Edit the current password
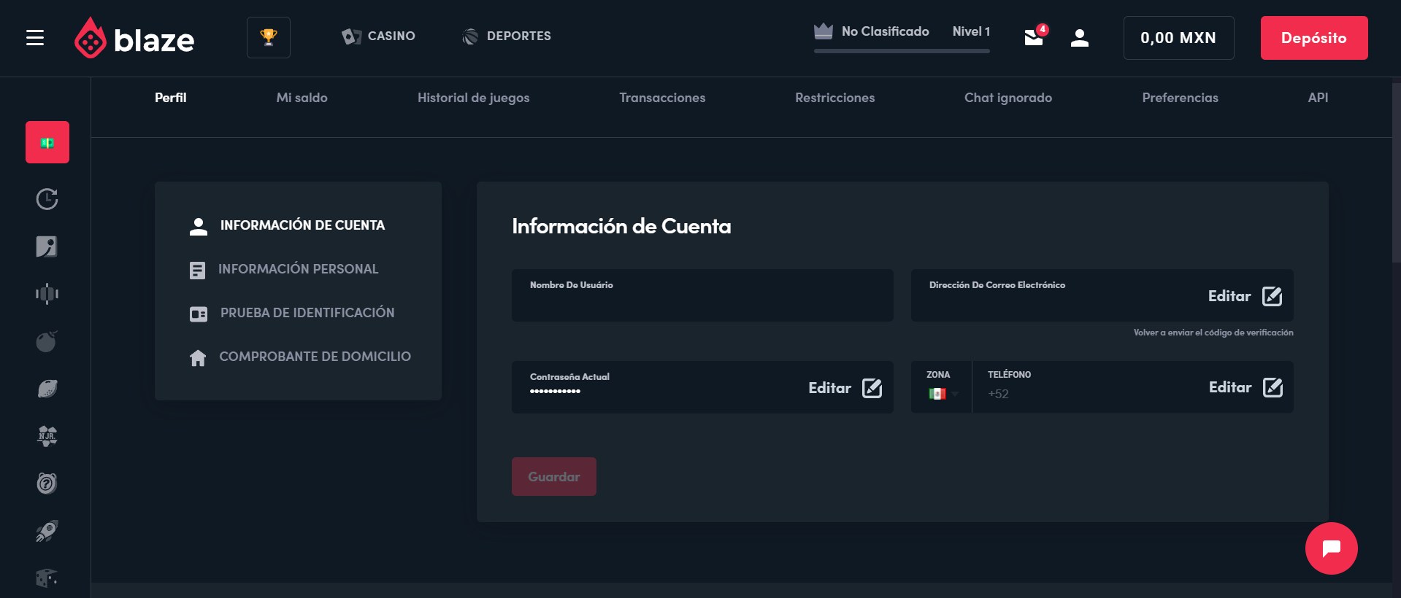 pyautogui.click(x=845, y=388)
